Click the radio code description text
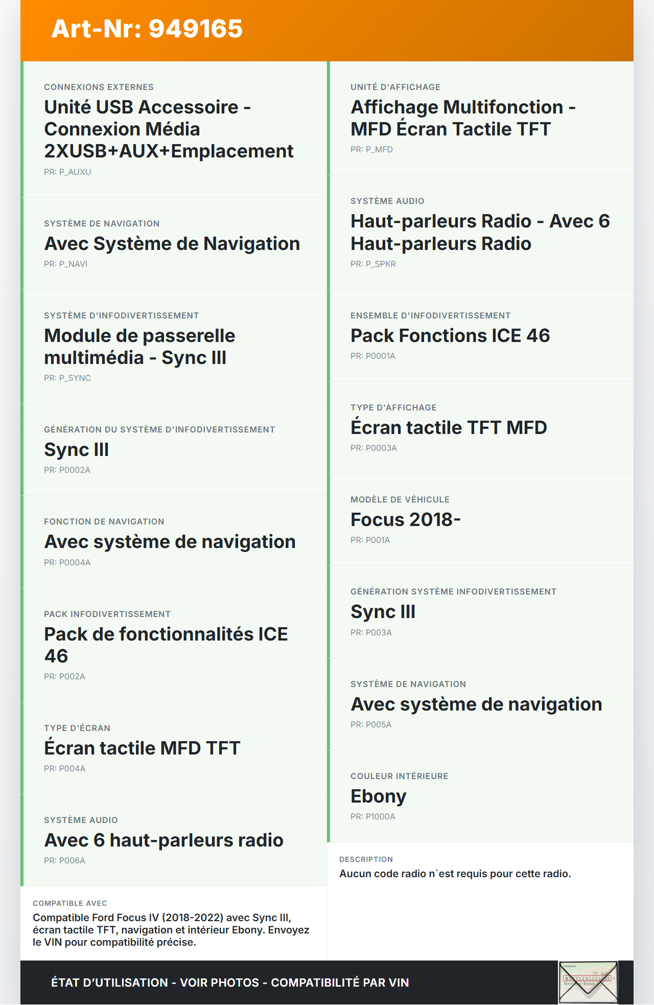This screenshot has height=1005, width=654. [x=455, y=874]
